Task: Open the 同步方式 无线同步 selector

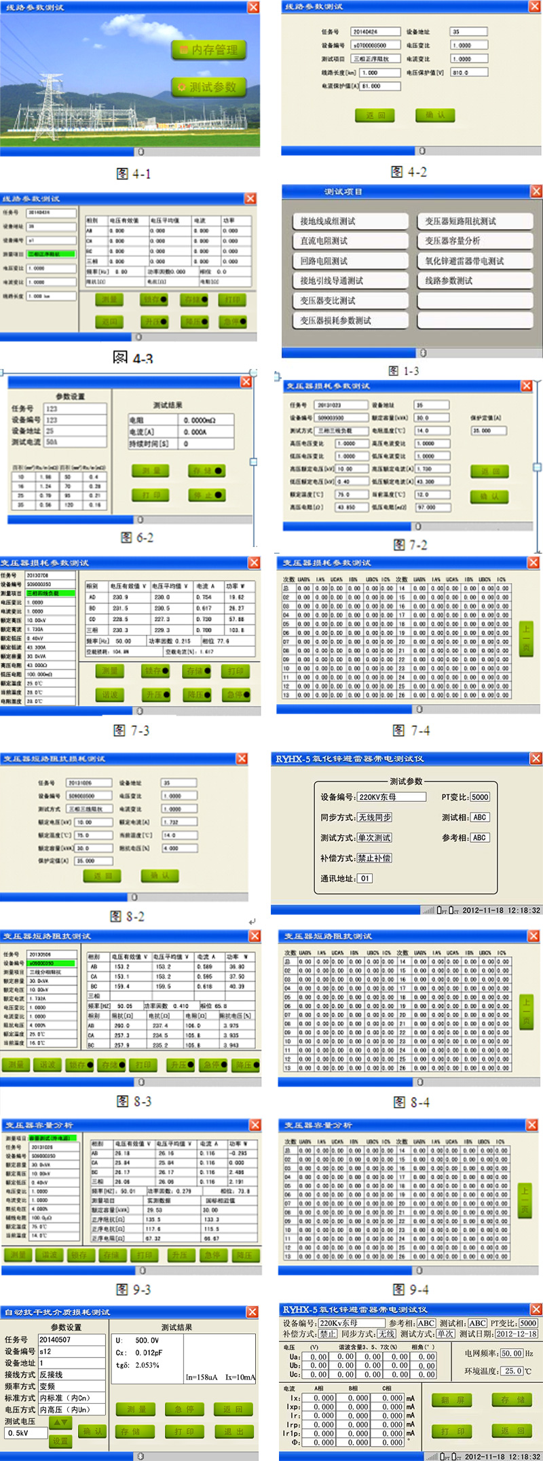Action: (375, 817)
